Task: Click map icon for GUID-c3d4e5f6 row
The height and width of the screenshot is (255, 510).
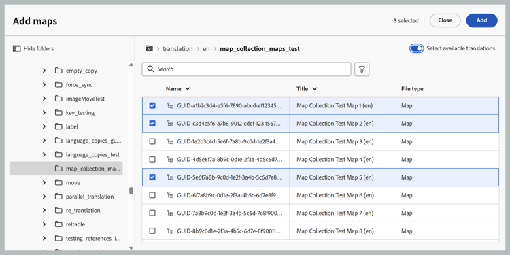Action: [x=169, y=124]
